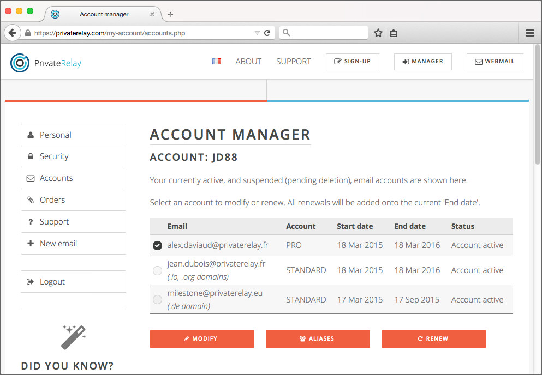Open the Security sidebar section
Viewport: 542px width, 375px height.
tap(73, 156)
